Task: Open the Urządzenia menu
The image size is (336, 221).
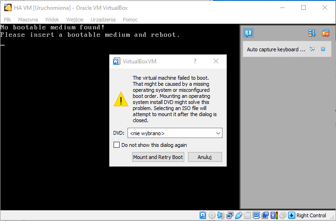Action: [103, 20]
